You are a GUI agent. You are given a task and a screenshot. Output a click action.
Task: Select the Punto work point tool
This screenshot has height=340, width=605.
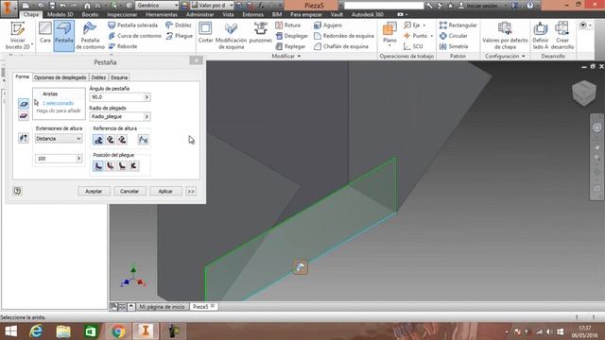(415, 36)
